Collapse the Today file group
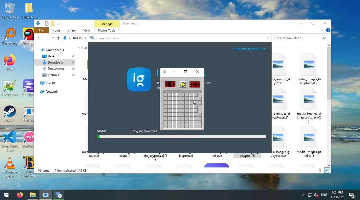Image resolution: width=360 pixels, height=200 pixels. click(79, 48)
